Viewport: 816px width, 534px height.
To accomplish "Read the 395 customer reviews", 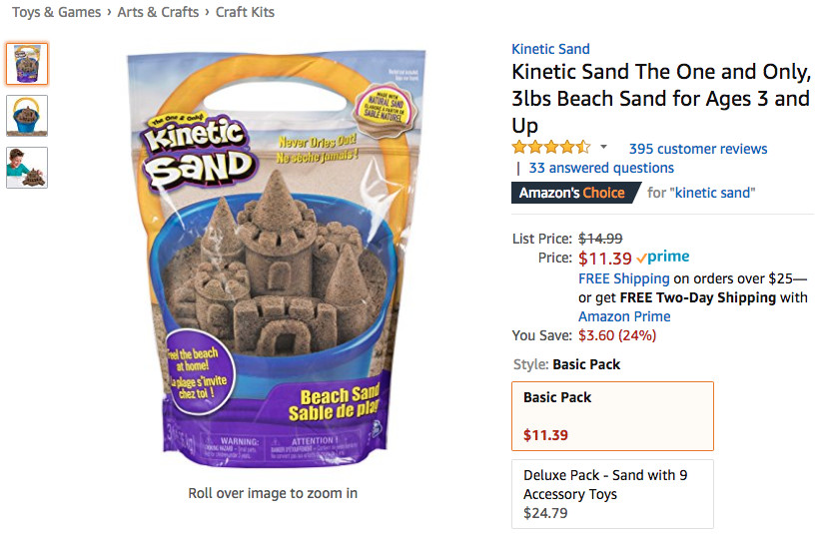I will [698, 149].
